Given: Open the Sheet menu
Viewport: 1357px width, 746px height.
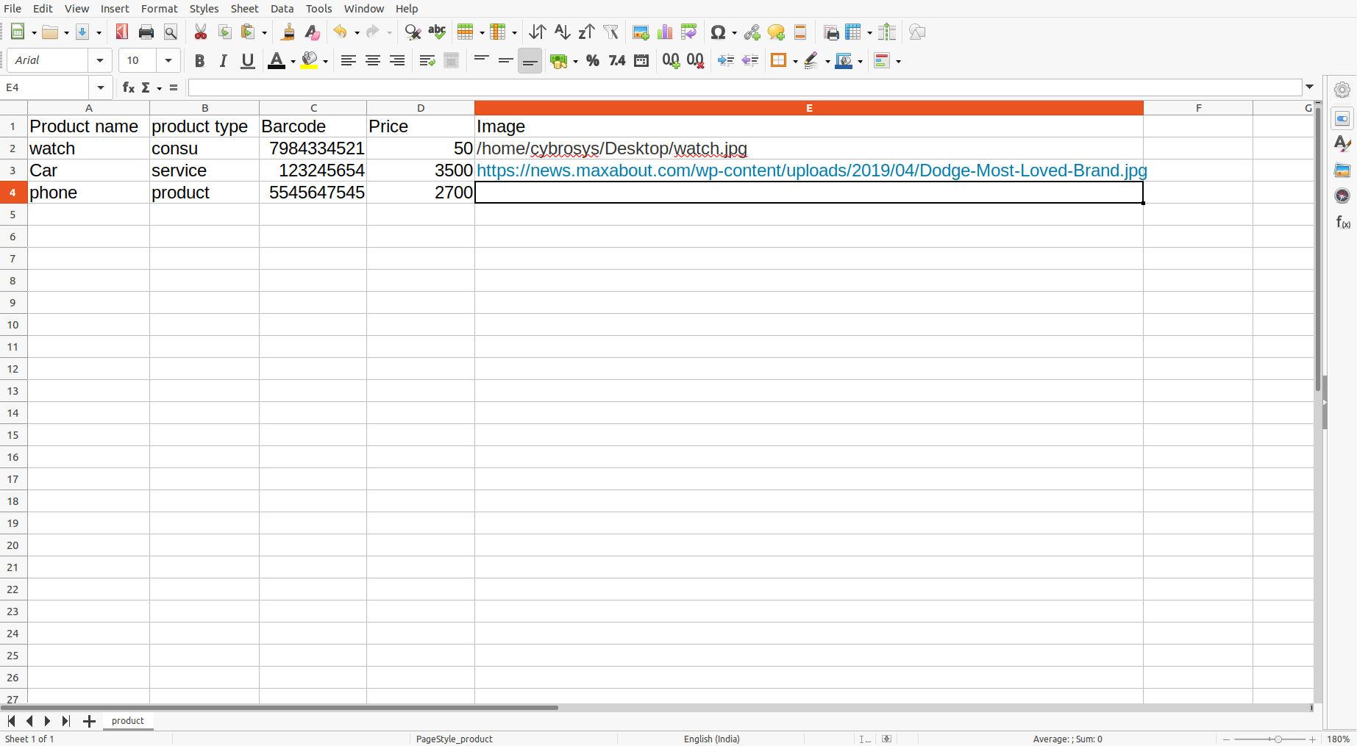Looking at the screenshot, I should click(x=244, y=9).
